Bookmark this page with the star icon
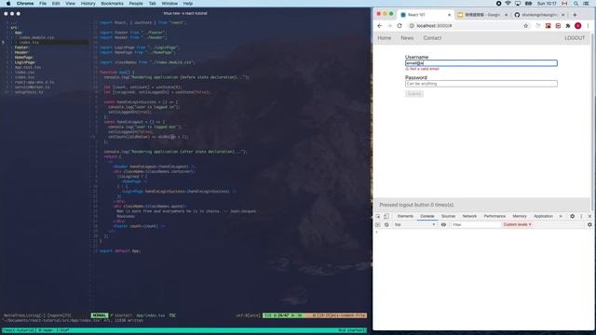Viewport: 596px width, 335px height. [525, 26]
